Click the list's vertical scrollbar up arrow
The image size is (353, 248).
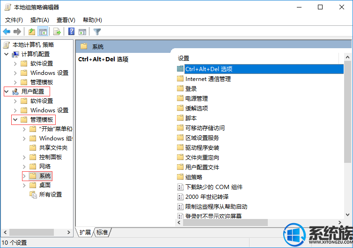pyautogui.click(x=347, y=58)
